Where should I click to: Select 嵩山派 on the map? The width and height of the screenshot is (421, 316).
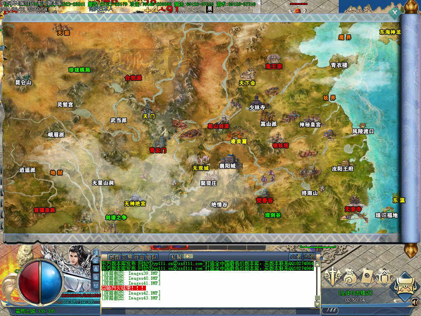tap(268, 124)
